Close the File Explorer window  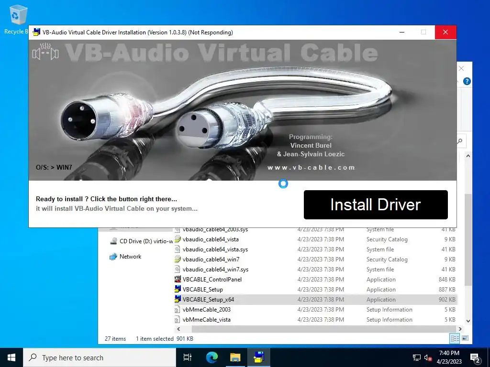[x=461, y=68]
